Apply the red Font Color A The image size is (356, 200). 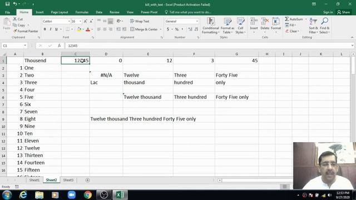(x=88, y=29)
